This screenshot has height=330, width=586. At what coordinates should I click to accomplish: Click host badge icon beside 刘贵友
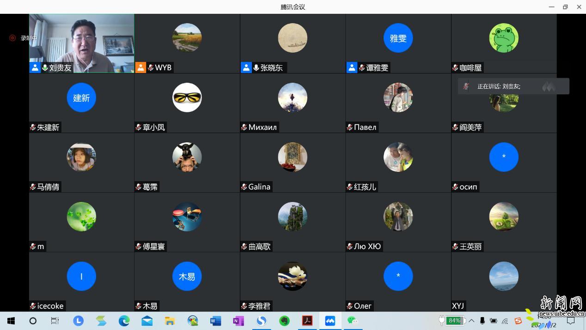(35, 67)
